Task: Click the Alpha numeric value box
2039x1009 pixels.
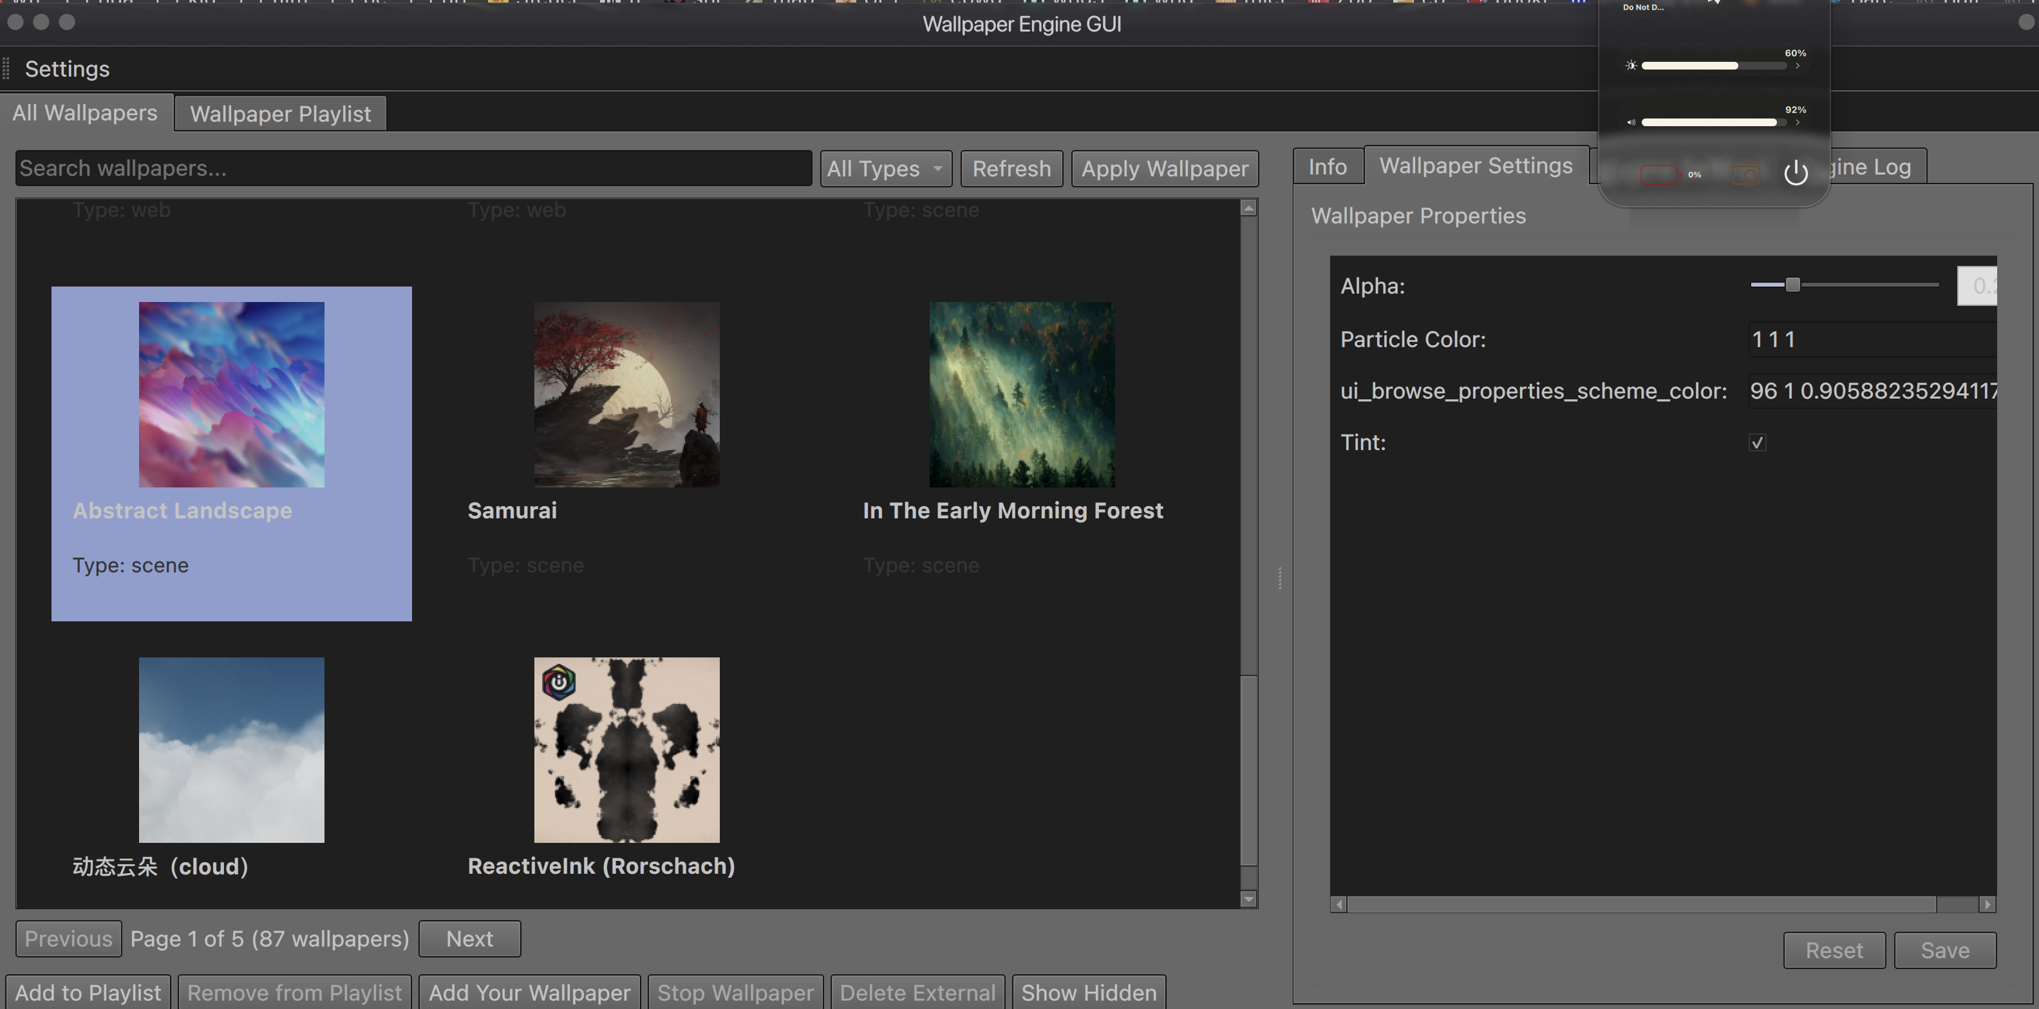Action: pyautogui.click(x=1977, y=286)
